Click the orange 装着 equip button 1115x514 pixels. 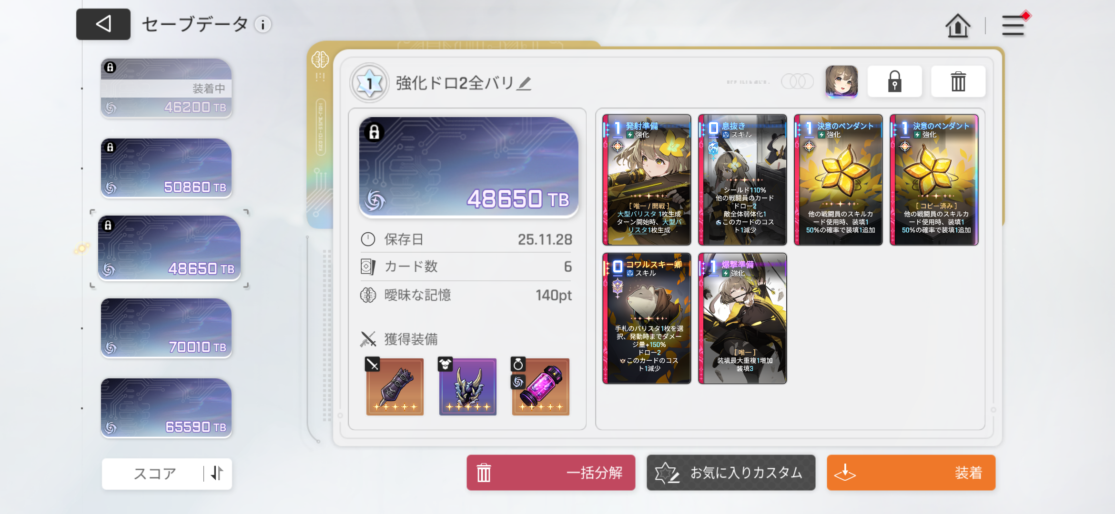click(x=911, y=473)
